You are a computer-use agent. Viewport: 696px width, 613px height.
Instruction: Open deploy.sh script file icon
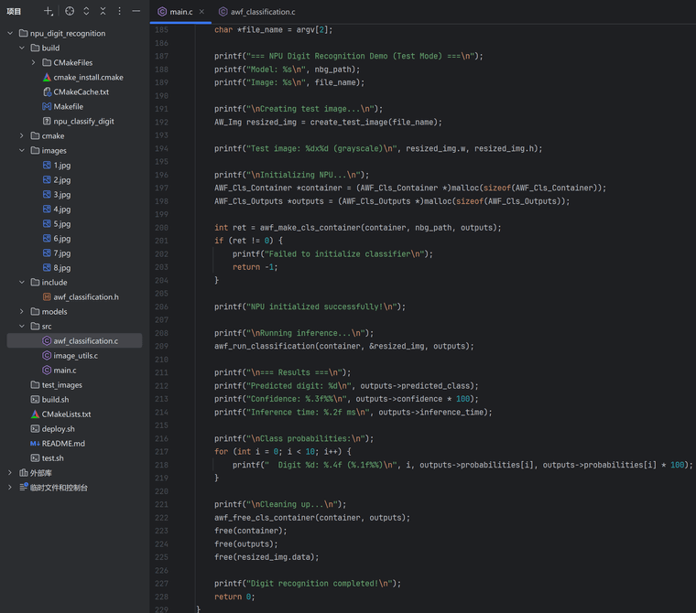pyautogui.click(x=35, y=428)
